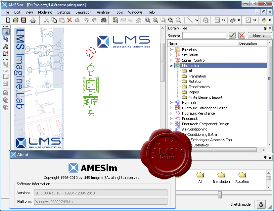Click the library tree horizontal scrollbar thumb
Image resolution: width=274 pixels, height=211 pixels.
click(x=215, y=150)
